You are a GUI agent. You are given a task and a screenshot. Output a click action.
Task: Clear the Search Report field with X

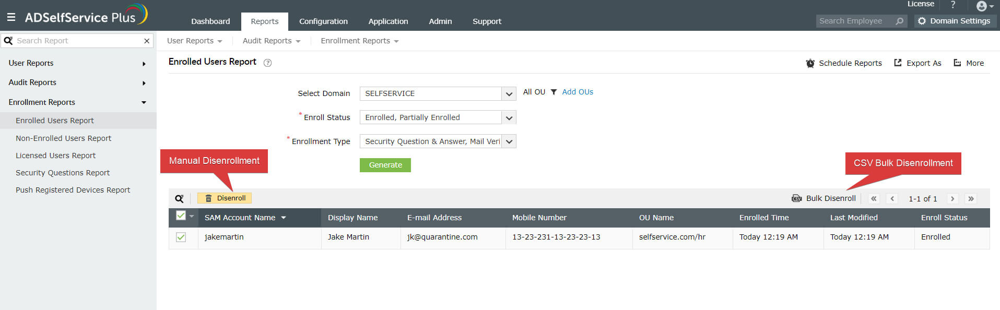point(147,41)
